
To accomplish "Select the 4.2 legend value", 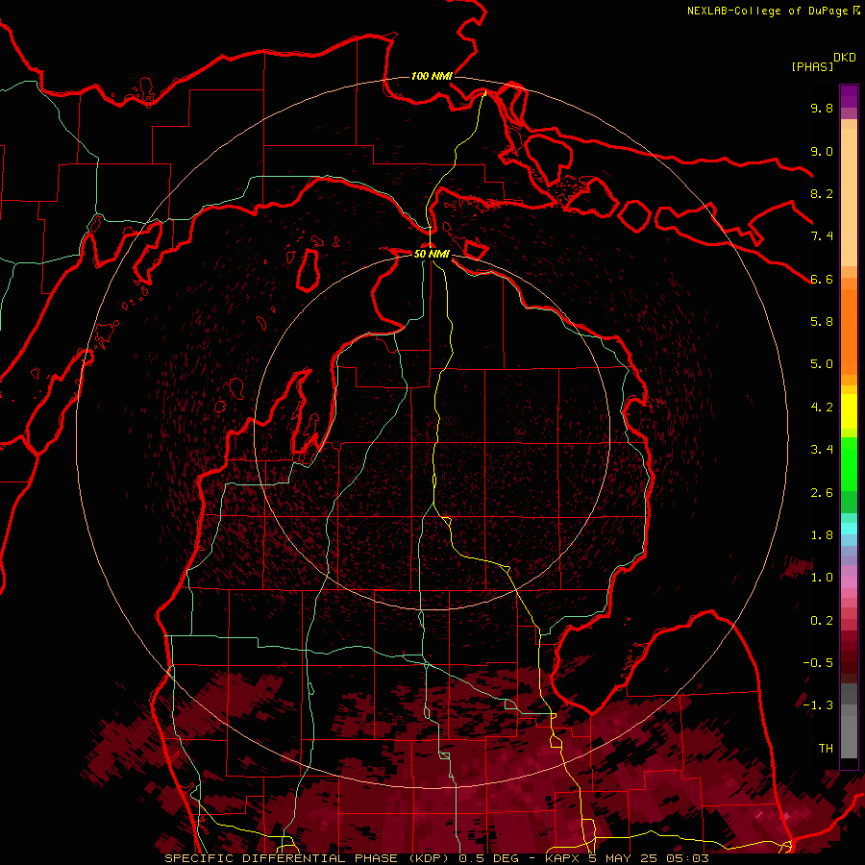I will [x=822, y=408].
